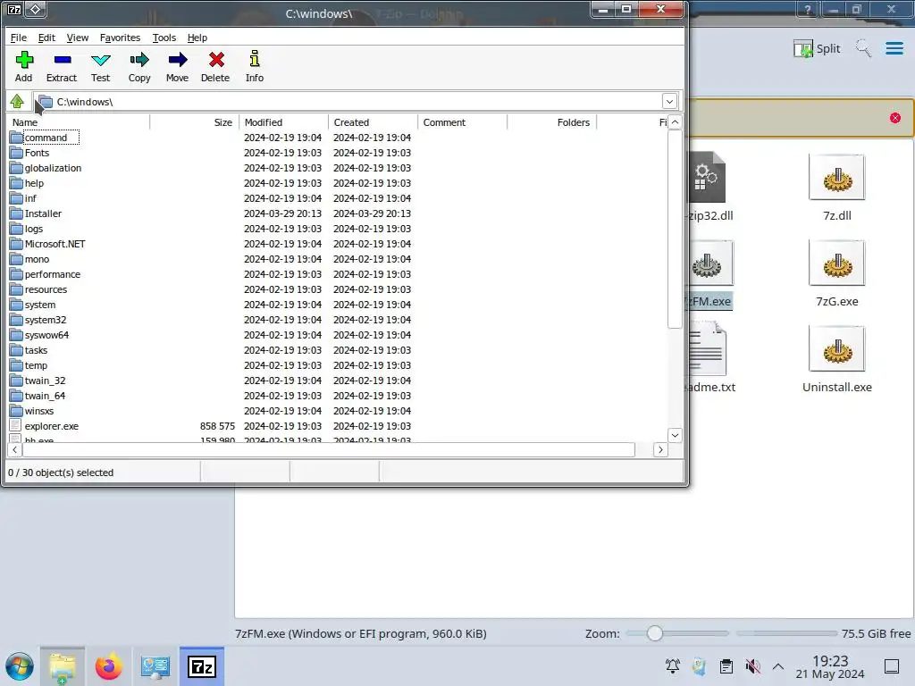The height and width of the screenshot is (686, 915).
Task: Open Firefox from the taskbar
Action: point(108,666)
